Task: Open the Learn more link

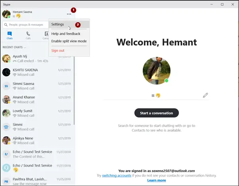Action: tap(157, 180)
